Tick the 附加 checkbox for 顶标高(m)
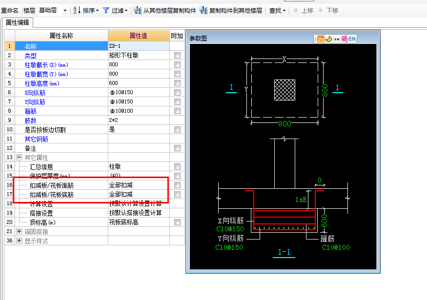Image resolution: width=427 pixels, height=300 pixels. pos(177,222)
